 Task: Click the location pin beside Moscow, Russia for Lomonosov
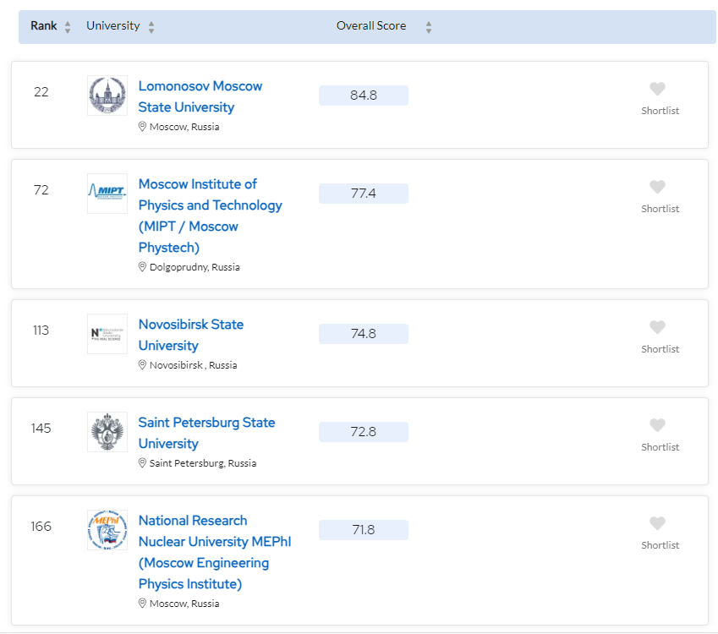click(142, 127)
